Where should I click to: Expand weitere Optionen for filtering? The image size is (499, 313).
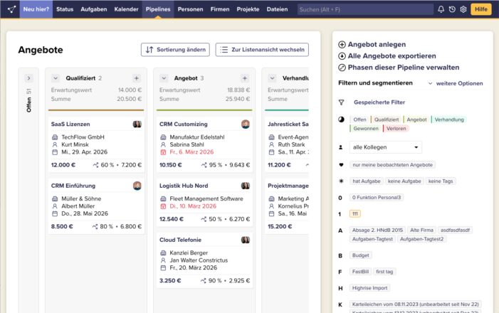coord(456,83)
